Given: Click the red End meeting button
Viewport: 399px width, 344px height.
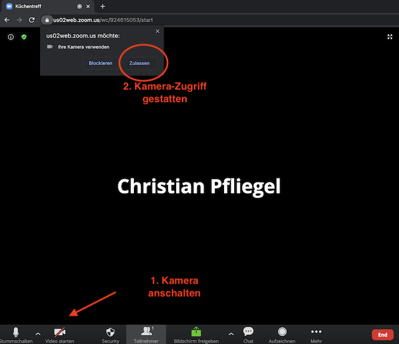Looking at the screenshot, I should tap(382, 335).
